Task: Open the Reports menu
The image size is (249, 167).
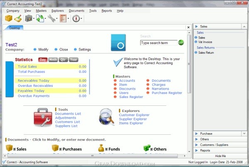Action: pos(107,10)
